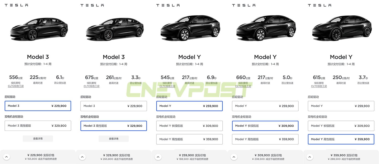
Task: Open the CLTC综合工况 link under 556公里 range
Action: coord(16,86)
